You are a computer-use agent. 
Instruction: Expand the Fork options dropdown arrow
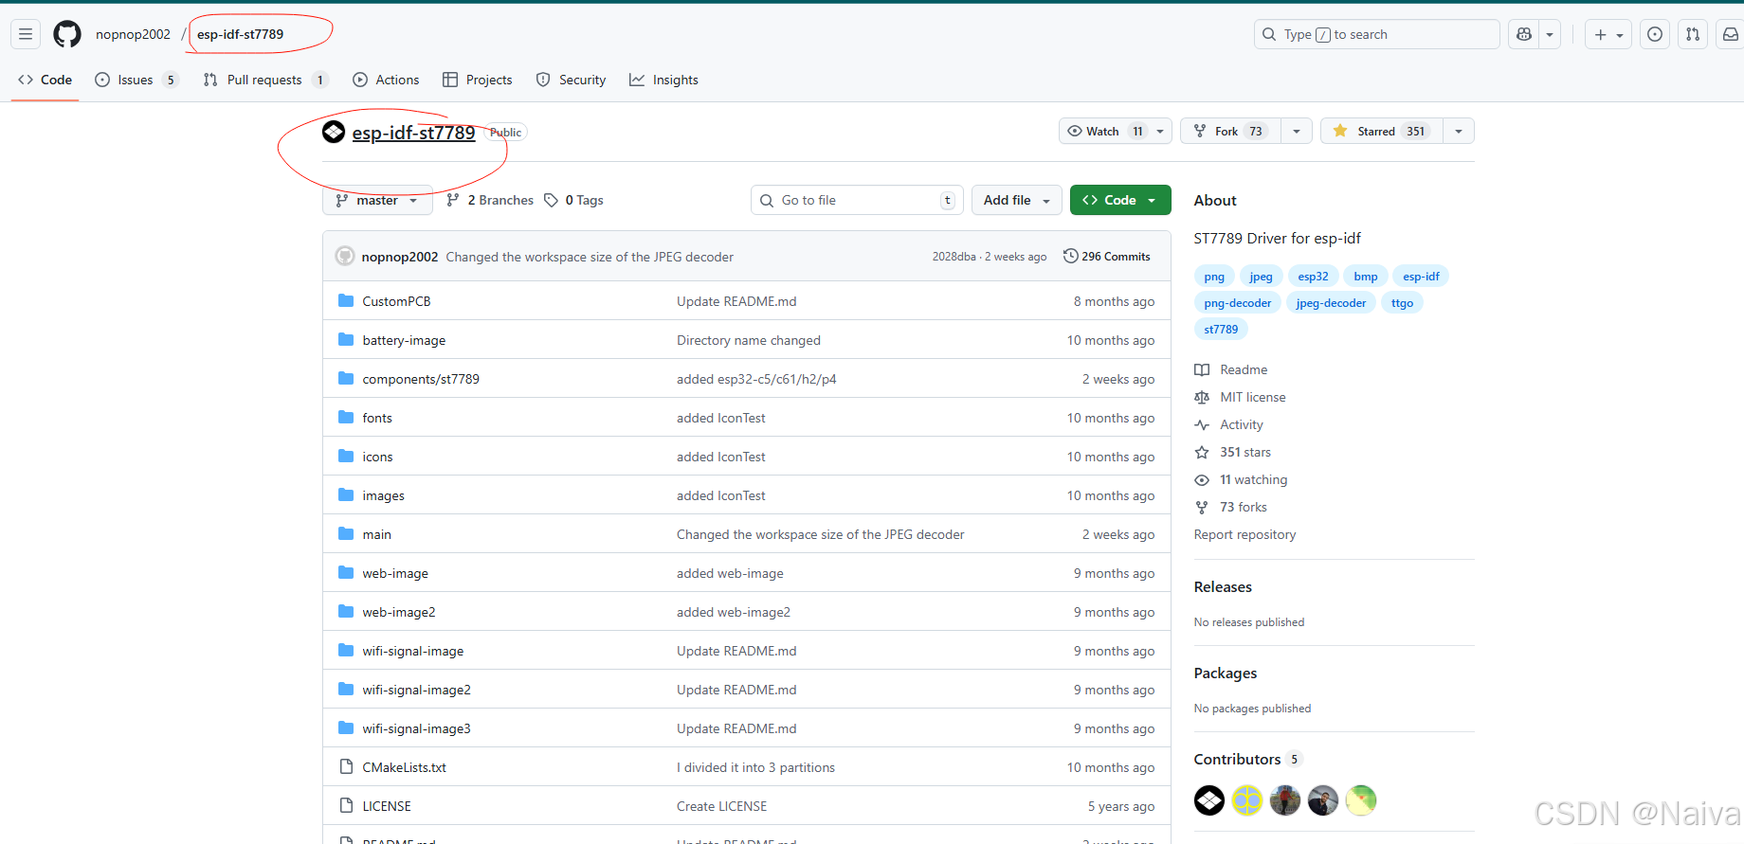(x=1297, y=131)
